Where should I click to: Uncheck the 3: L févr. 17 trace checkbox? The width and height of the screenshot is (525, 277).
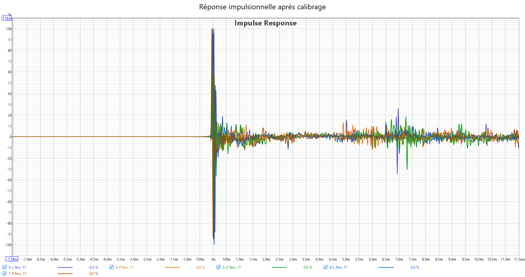(4, 267)
